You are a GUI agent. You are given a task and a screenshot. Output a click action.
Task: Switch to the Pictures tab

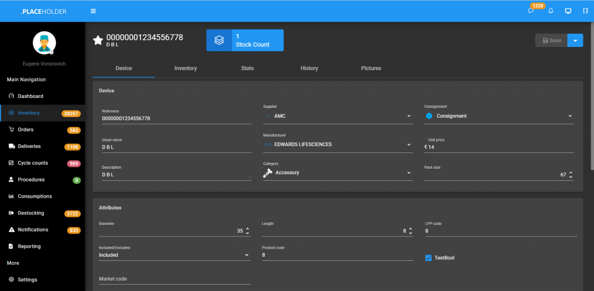(371, 68)
